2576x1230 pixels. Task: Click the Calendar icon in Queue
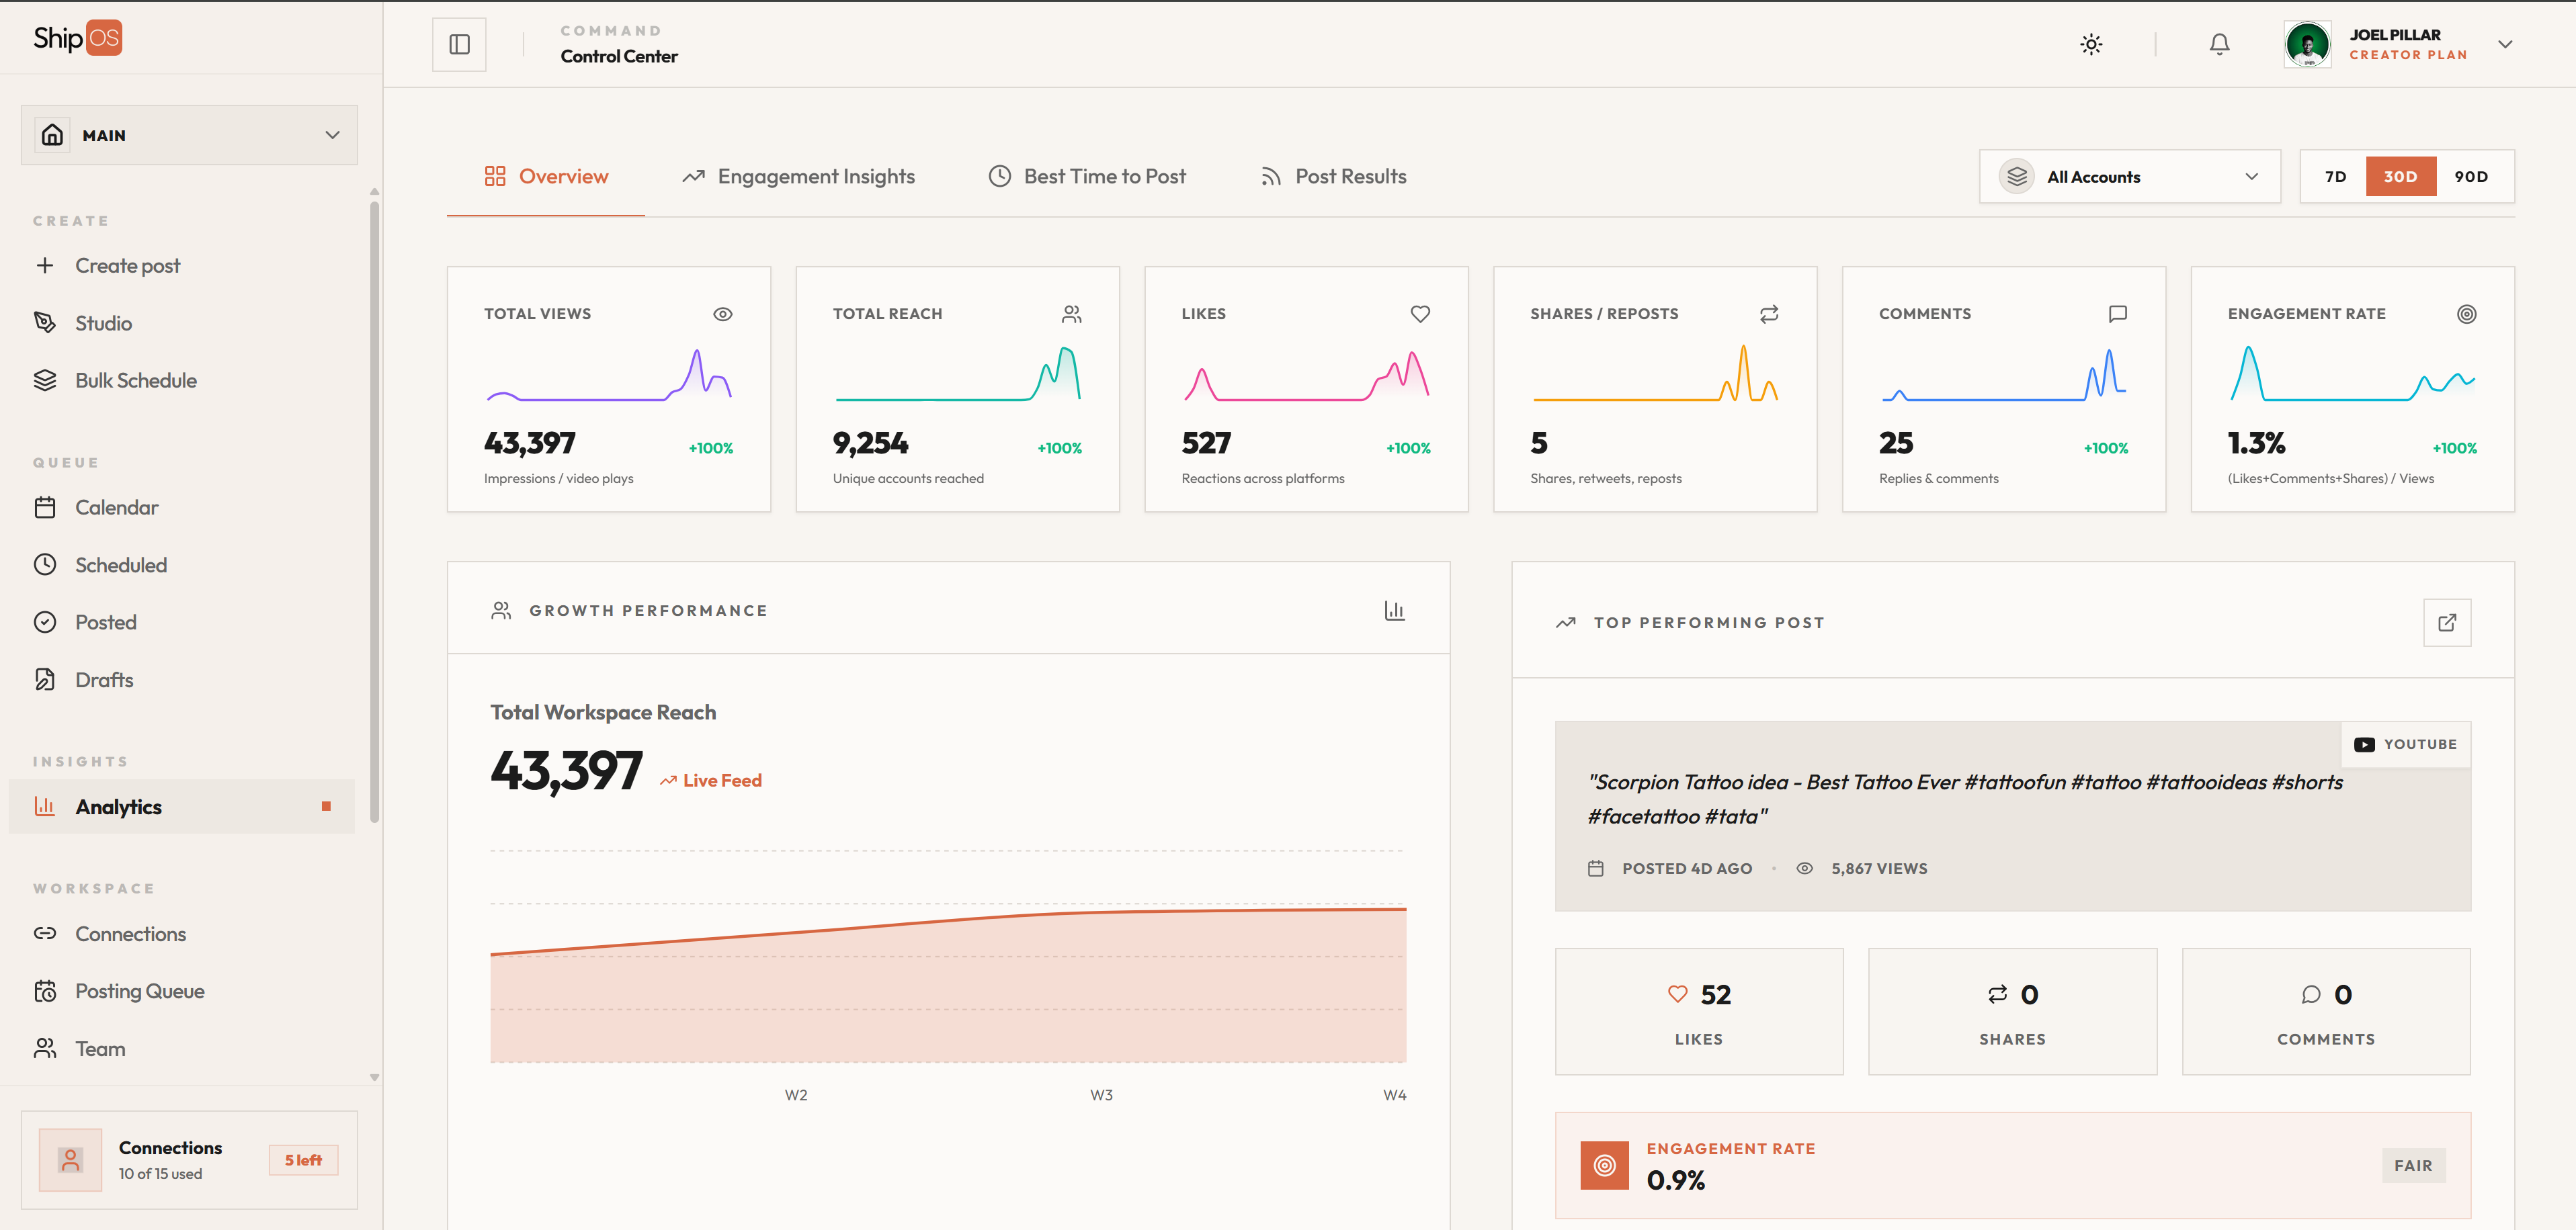[45, 508]
